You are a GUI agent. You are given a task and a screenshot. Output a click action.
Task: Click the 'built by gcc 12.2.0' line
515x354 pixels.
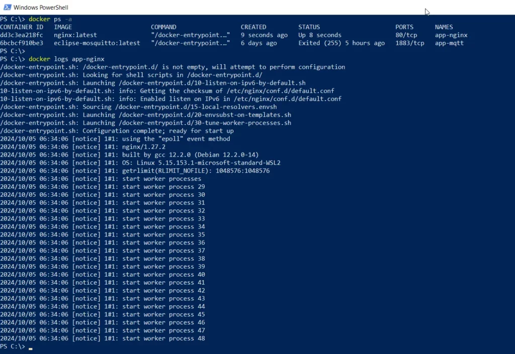[129, 155]
